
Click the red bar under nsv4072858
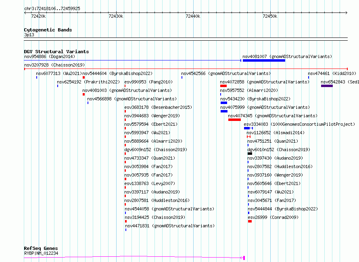click(x=223, y=86)
